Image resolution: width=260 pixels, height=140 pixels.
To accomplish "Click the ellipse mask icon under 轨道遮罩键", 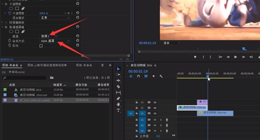I will click(11, 31).
